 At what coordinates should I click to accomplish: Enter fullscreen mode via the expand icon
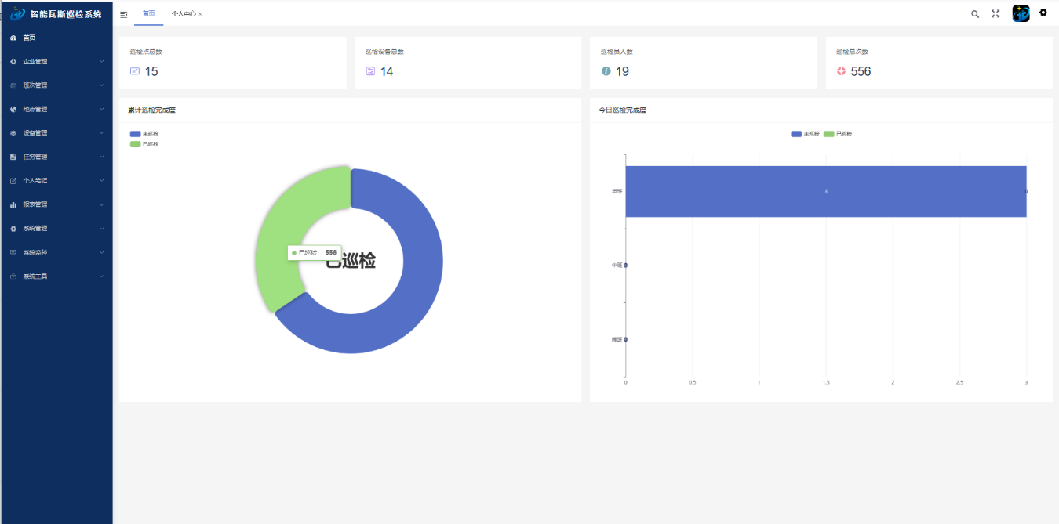coord(995,14)
